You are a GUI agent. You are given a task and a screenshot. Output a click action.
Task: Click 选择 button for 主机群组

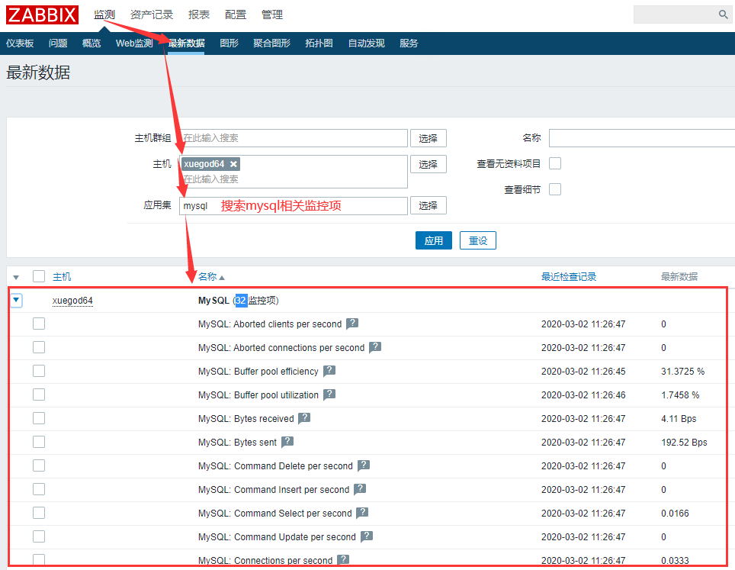[x=428, y=138]
